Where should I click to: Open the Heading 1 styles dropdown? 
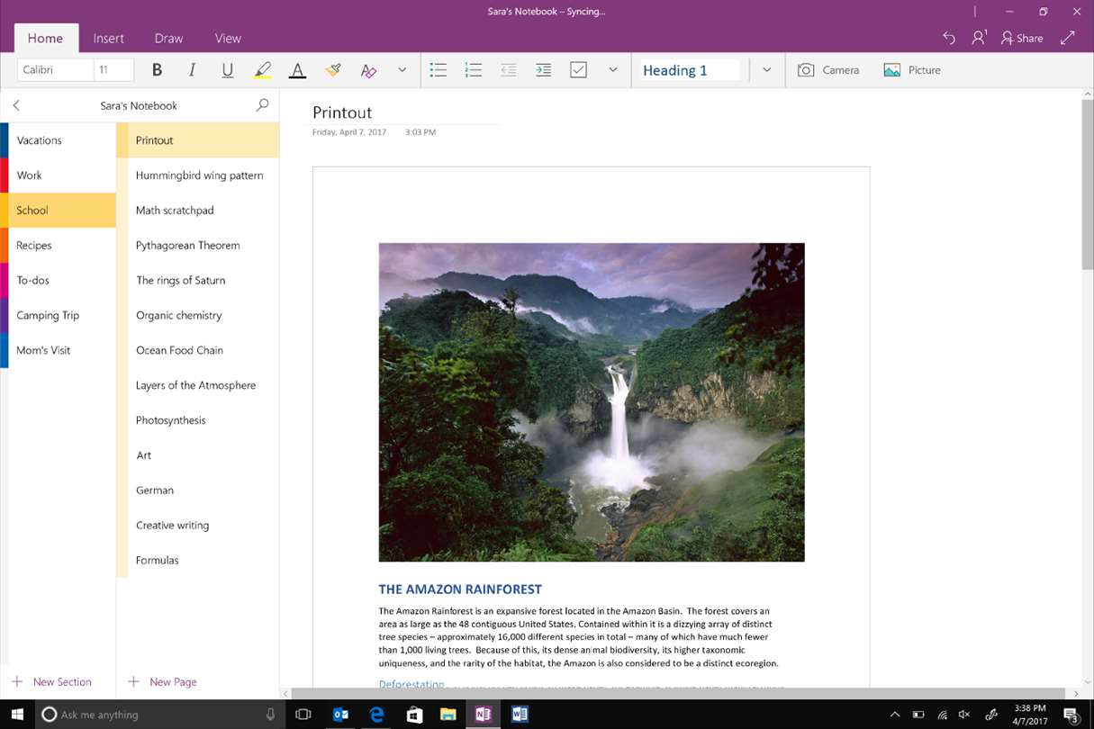coord(766,70)
